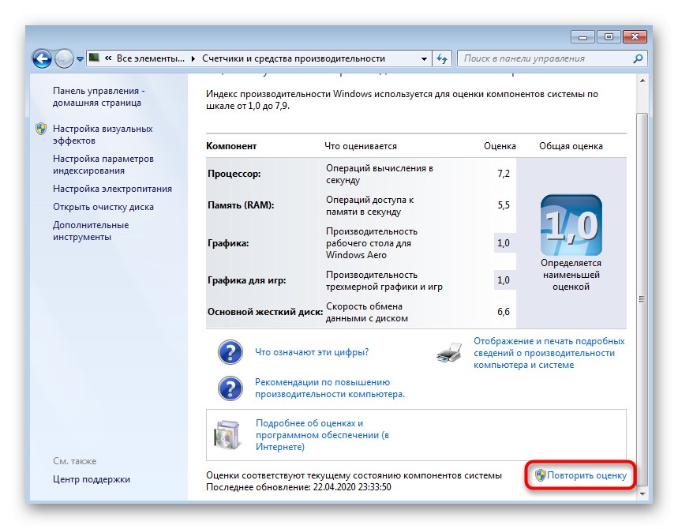This screenshot has height=529, width=678.
Task: Click the back navigation arrow button
Action: click(x=40, y=58)
